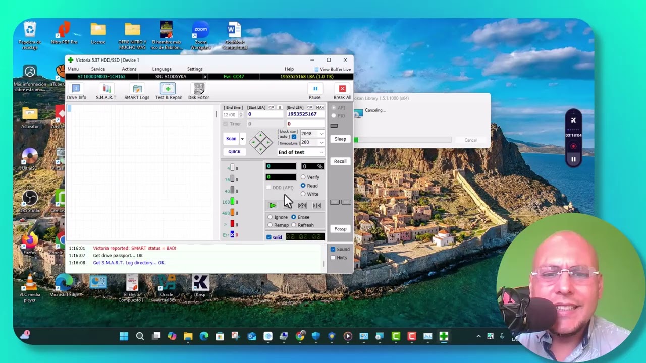Open the End of test dropdown
Screen dimensions: 646x363
300,152
